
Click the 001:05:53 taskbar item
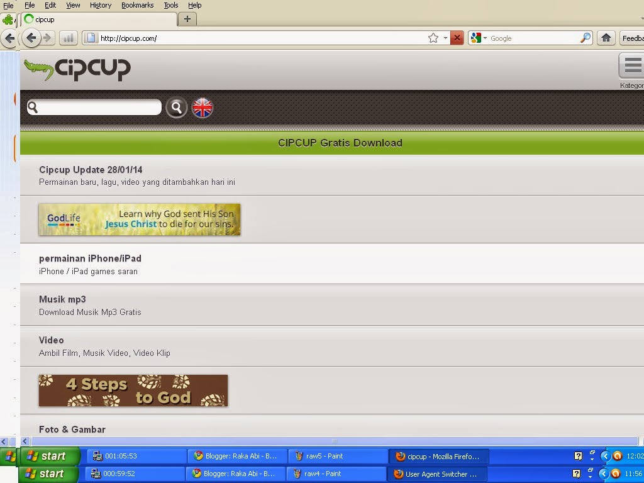pos(136,456)
